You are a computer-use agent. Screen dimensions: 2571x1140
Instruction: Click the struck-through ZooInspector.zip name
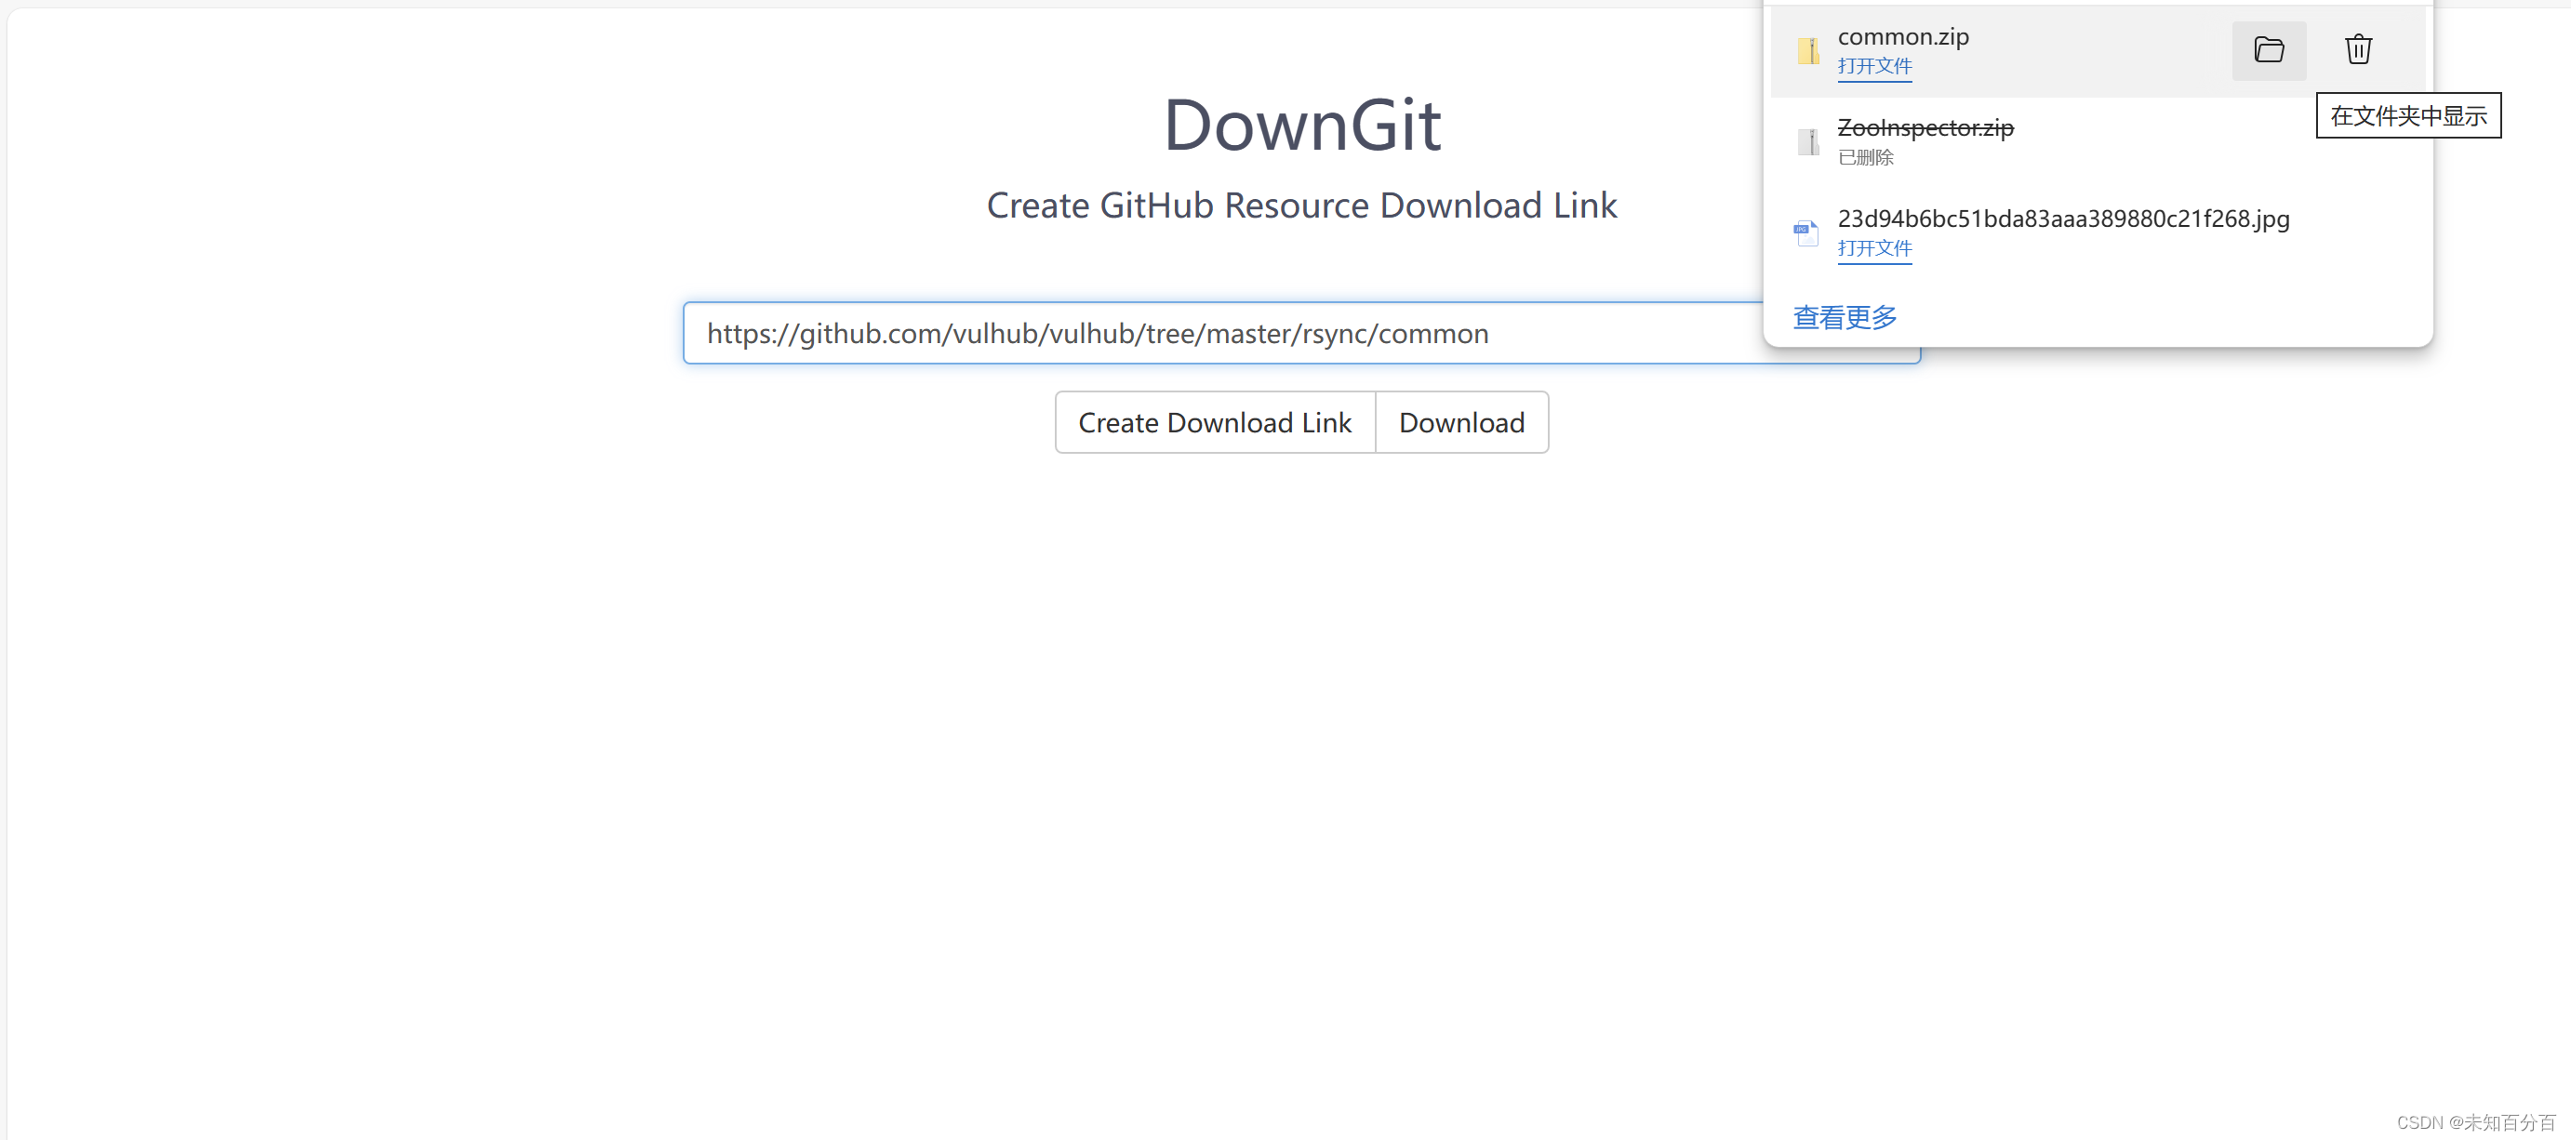coord(1925,127)
